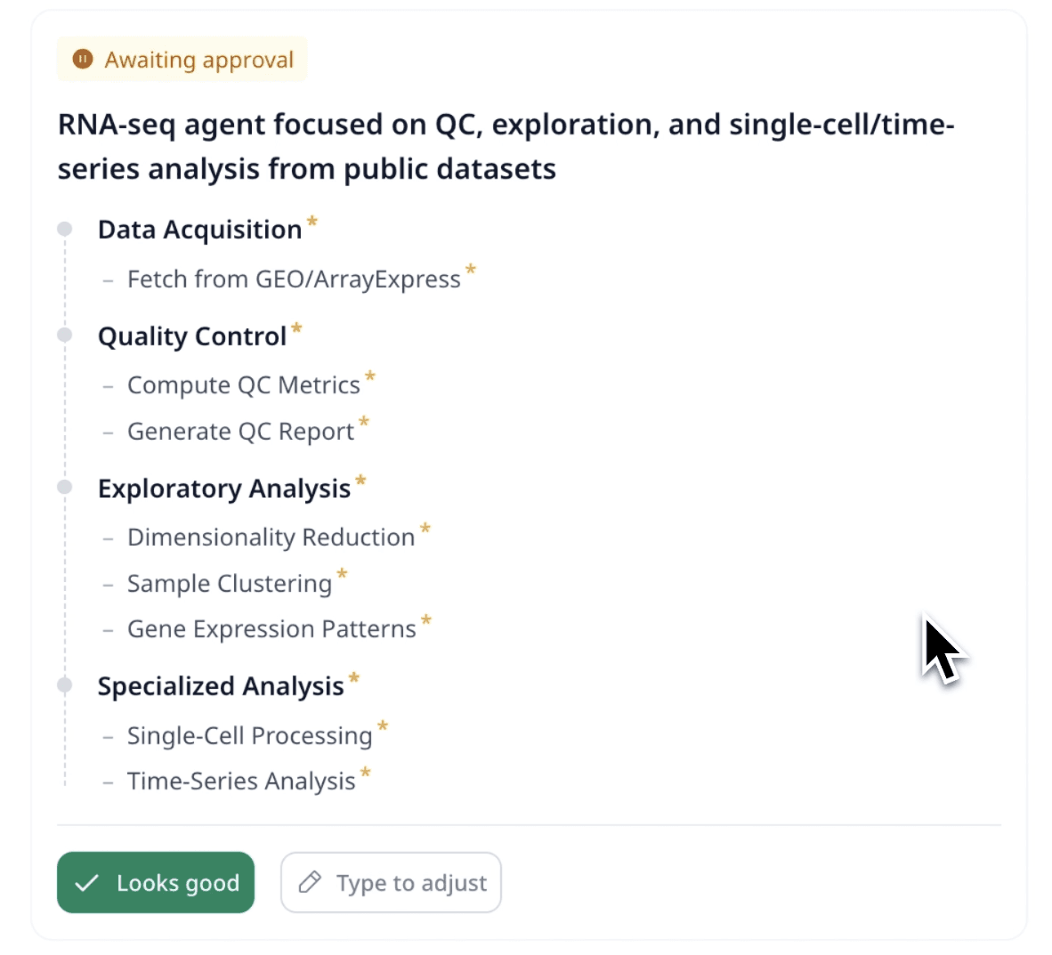This screenshot has width=1052, height=955.
Task: Click the Awaiting approval status badge
Action: (x=182, y=60)
